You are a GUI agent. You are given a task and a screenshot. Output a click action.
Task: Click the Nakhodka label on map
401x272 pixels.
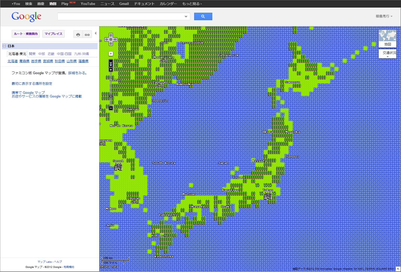pyautogui.click(x=185, y=84)
